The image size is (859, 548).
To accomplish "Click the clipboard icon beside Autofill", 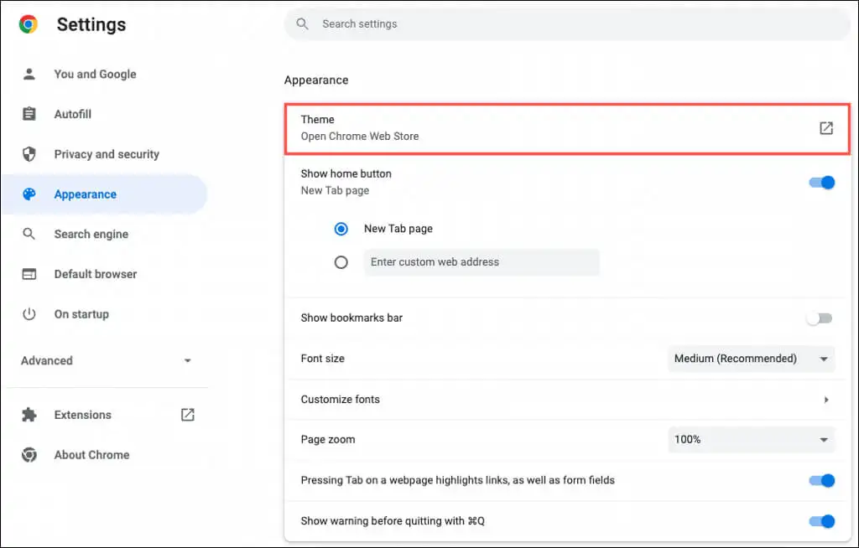I will tap(29, 114).
